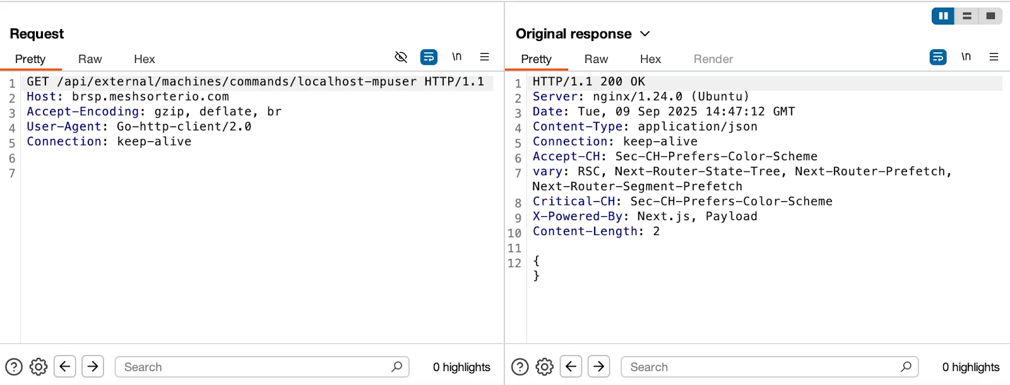Image resolution: width=1010 pixels, height=385 pixels.
Task: Click the Host: brsp.meshsorterio.com line
Action: [x=128, y=97]
